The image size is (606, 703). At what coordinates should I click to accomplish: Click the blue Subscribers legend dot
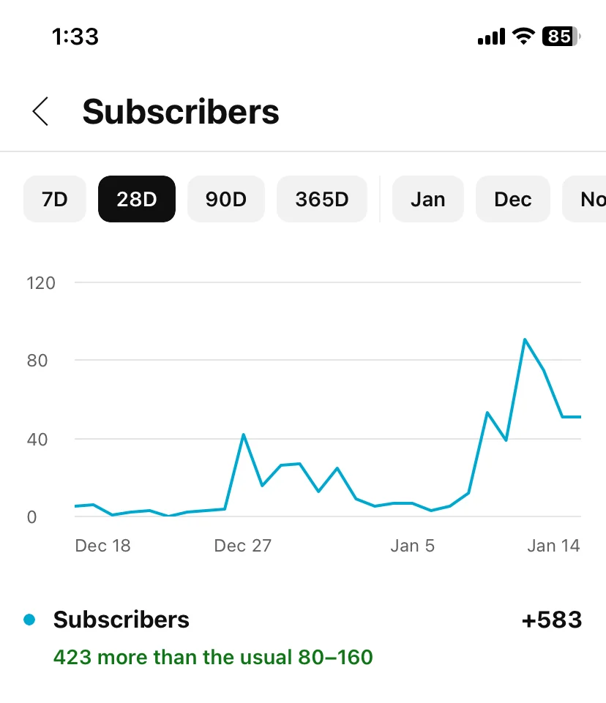pyautogui.click(x=29, y=620)
